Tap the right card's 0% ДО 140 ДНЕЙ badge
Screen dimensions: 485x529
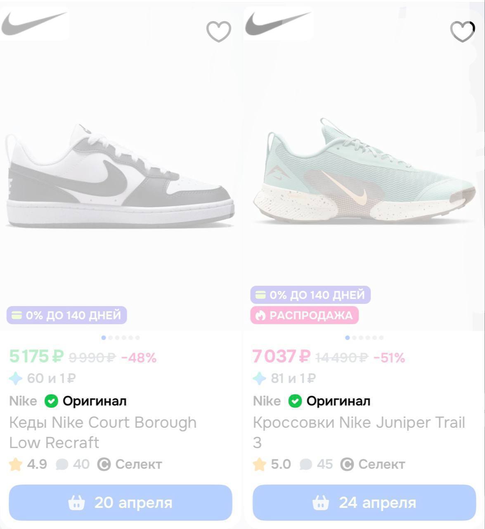[x=310, y=295]
